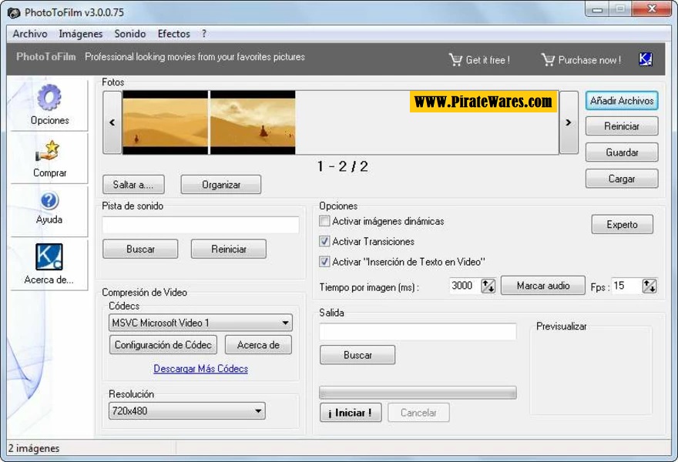The image size is (678, 462).
Task: Open the Resolución 720x480 dropdown
Action: point(258,411)
